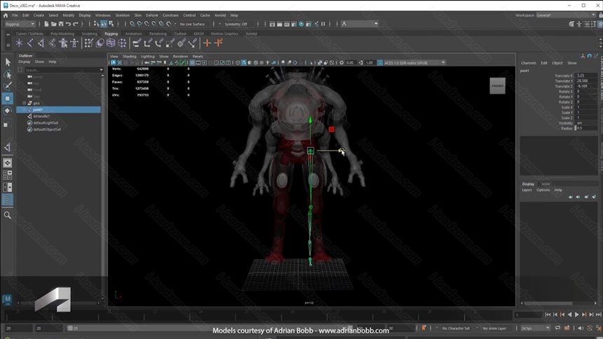Open the Deform menu
Viewport: 603px width, 339px height.
(152, 15)
